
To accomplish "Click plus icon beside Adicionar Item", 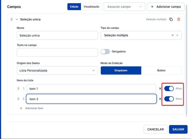I will tap(21, 108).
